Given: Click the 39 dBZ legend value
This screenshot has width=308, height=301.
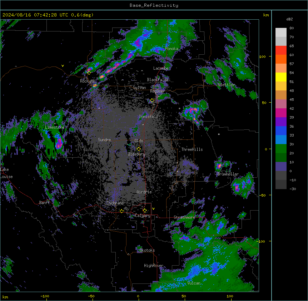Looking at the screenshot, I should point(292,118).
